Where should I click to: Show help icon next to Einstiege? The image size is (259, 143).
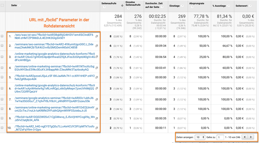pos(182,6)
